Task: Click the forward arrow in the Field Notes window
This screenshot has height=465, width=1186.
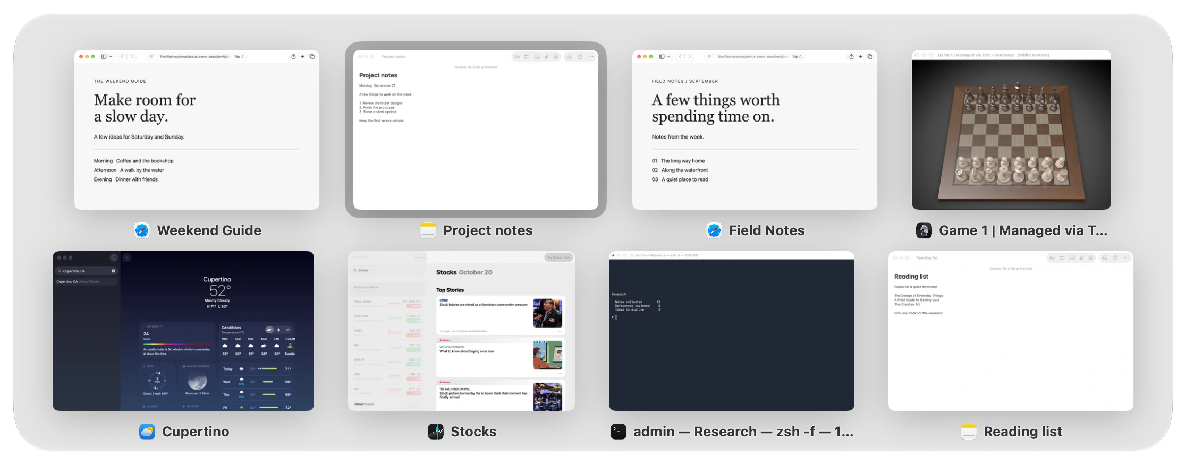Action: pyautogui.click(x=690, y=57)
